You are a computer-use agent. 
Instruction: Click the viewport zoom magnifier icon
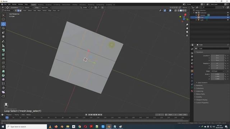(187, 25)
